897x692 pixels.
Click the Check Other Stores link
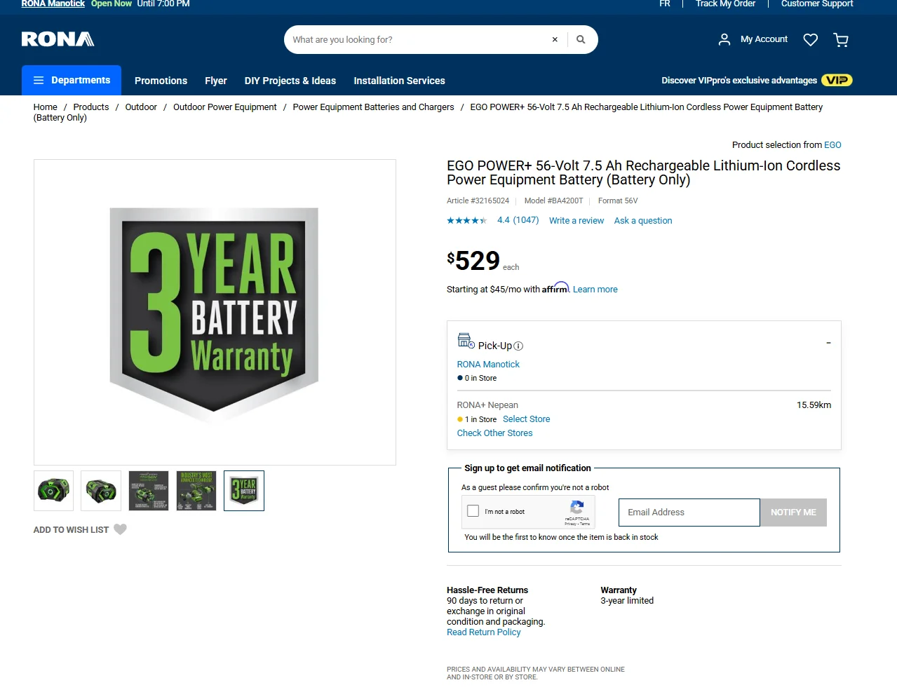click(494, 433)
